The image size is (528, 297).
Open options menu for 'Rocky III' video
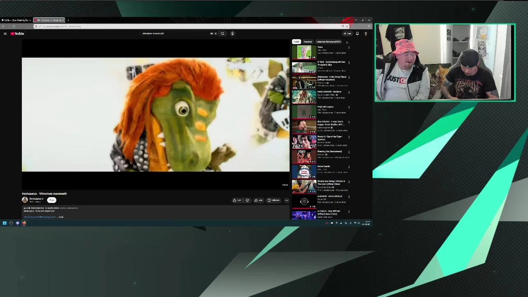pyautogui.click(x=349, y=137)
